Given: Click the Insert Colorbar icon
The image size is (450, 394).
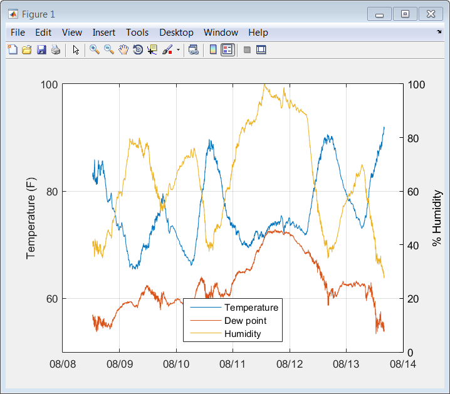Looking at the screenshot, I should point(213,50).
